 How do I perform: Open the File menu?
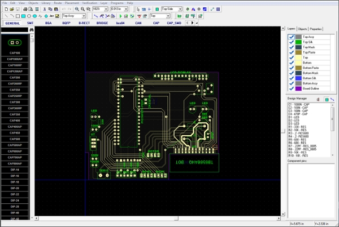point(5,3)
